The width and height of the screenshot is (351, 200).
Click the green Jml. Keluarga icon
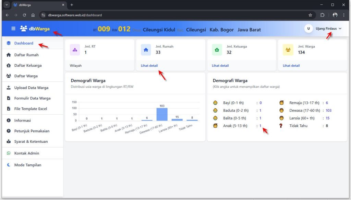pyautogui.click(x=217, y=50)
